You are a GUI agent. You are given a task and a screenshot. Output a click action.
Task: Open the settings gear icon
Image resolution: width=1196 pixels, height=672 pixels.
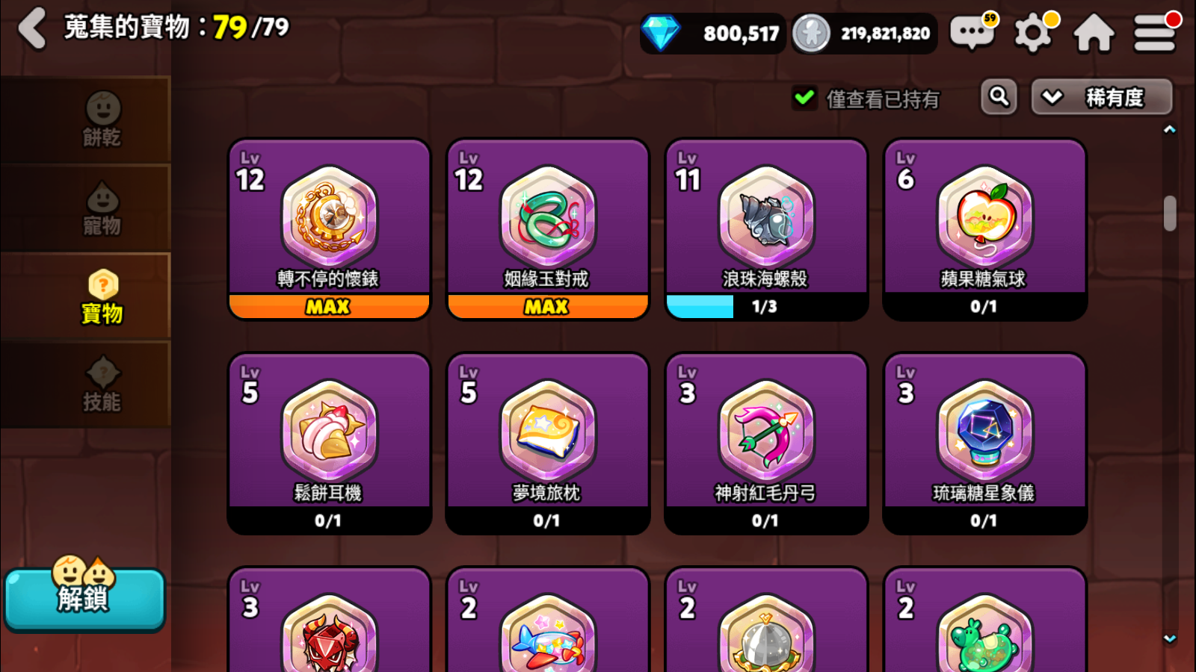1034,33
